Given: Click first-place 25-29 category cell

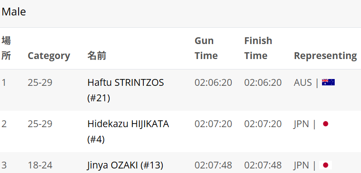Looking at the screenshot, I should [x=40, y=83].
